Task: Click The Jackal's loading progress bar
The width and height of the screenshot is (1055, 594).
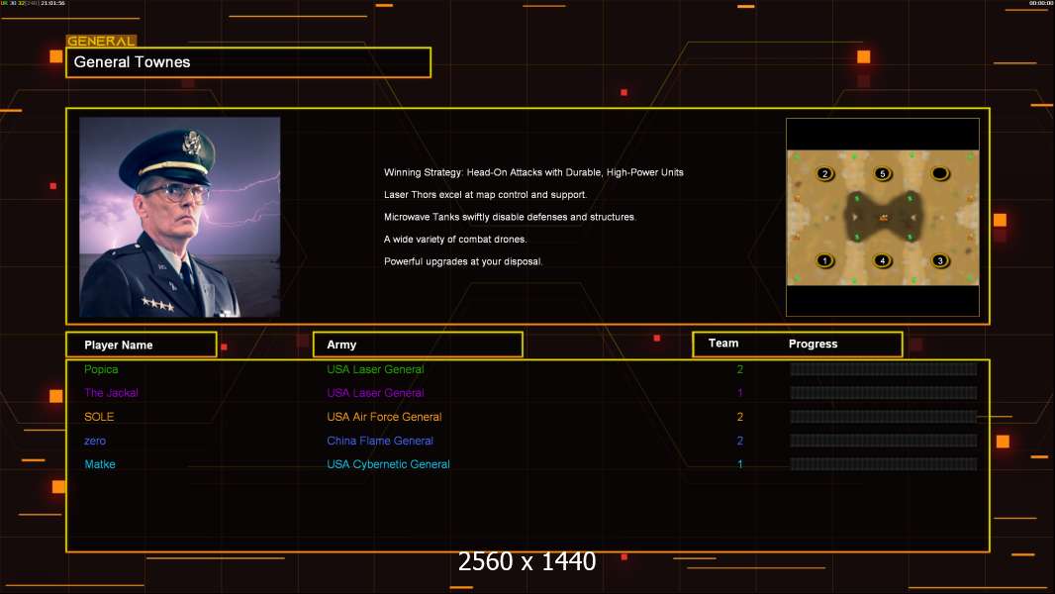Action: pyautogui.click(x=884, y=393)
